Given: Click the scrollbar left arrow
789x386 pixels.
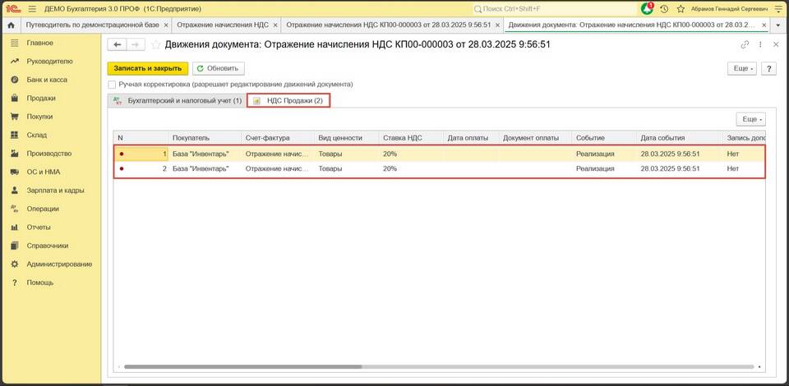Looking at the screenshot, I should (119, 367).
